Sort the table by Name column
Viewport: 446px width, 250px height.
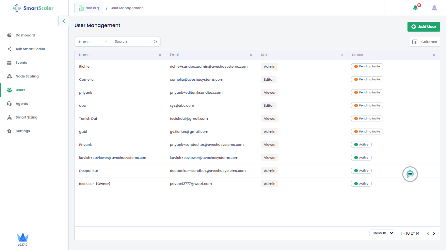pos(160,55)
